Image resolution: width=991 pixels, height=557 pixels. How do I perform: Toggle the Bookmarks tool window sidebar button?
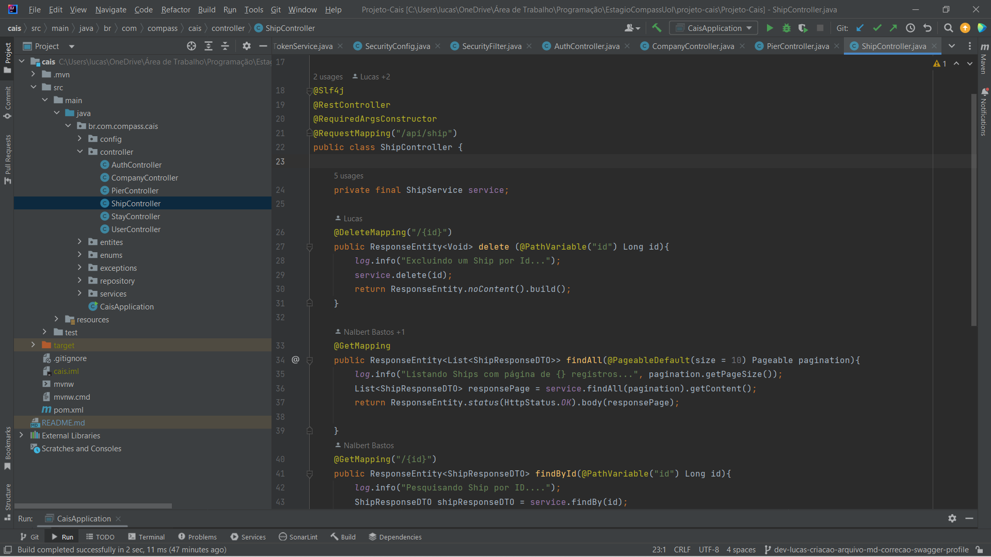(7, 448)
